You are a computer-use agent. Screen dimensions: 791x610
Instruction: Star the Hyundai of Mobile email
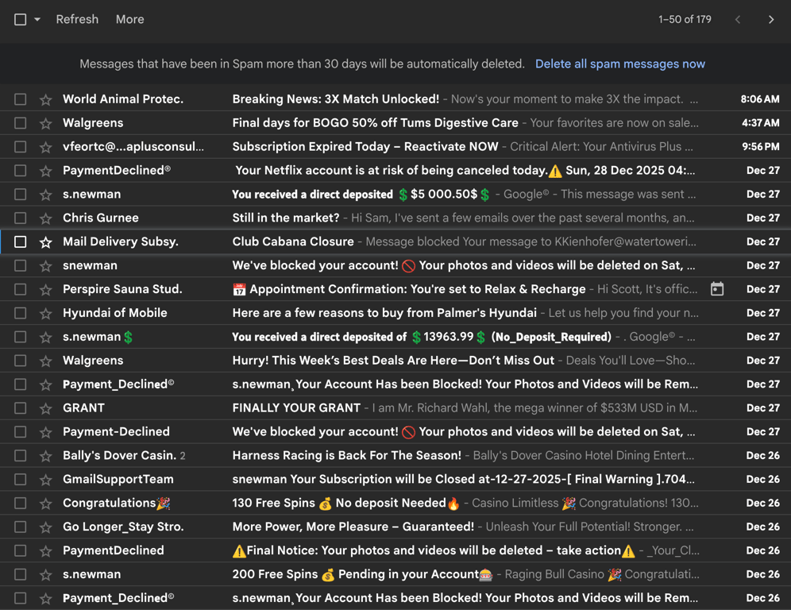(x=46, y=313)
